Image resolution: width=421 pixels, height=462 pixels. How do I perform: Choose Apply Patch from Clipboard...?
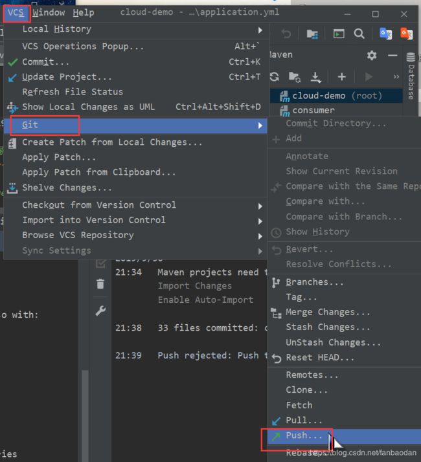[x=135, y=172]
